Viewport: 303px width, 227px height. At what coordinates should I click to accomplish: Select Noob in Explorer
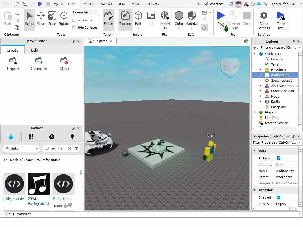[x=275, y=96]
